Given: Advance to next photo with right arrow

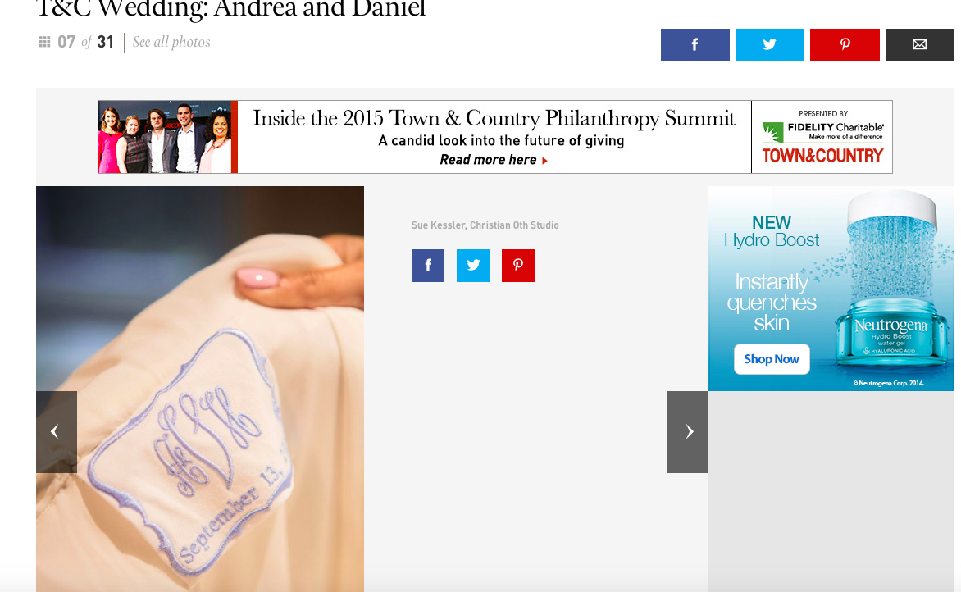Looking at the screenshot, I should (688, 432).
